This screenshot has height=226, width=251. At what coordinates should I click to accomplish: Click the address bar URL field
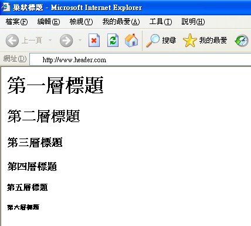pyautogui.click(x=140, y=59)
